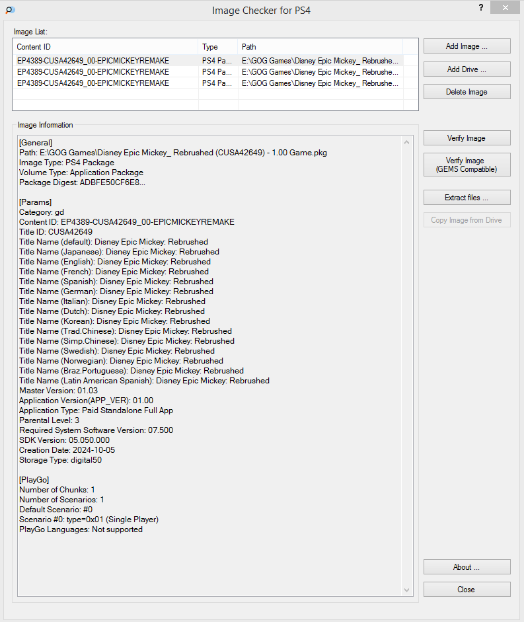Viewport: 524px width, 622px height.
Task: Click Verify Image button
Action: click(467, 138)
